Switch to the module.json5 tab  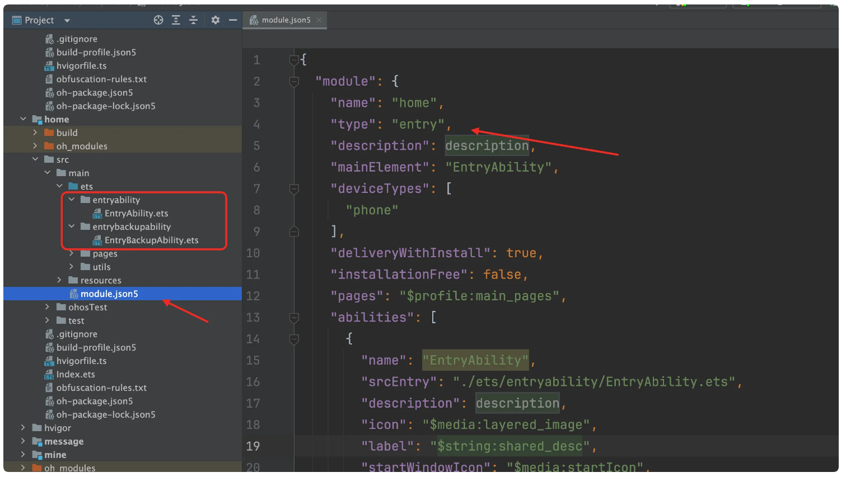pos(286,20)
